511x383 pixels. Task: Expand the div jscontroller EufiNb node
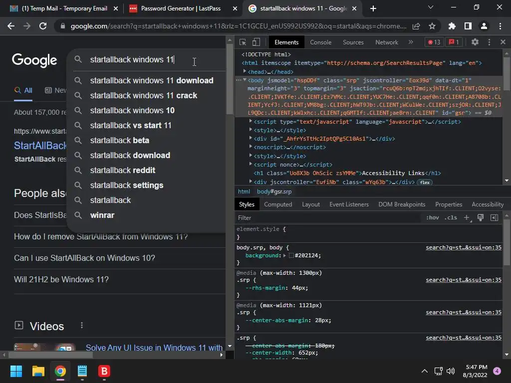coord(251,181)
